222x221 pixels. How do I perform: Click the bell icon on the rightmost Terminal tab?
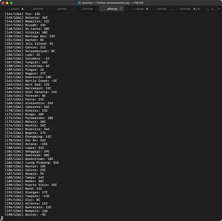(194, 9)
